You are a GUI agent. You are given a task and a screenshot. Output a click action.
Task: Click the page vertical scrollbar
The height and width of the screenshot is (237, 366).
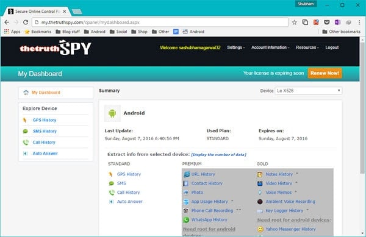click(x=362, y=107)
